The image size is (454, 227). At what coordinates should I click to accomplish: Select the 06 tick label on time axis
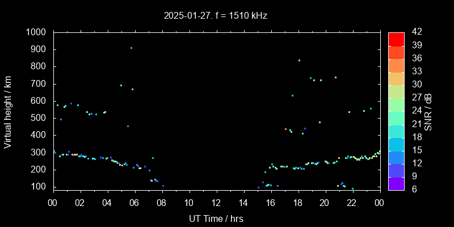(x=134, y=203)
